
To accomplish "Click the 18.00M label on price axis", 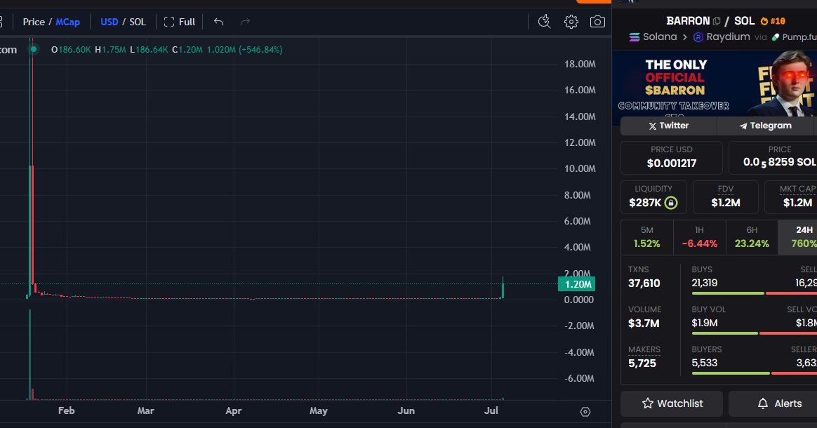I will point(580,64).
